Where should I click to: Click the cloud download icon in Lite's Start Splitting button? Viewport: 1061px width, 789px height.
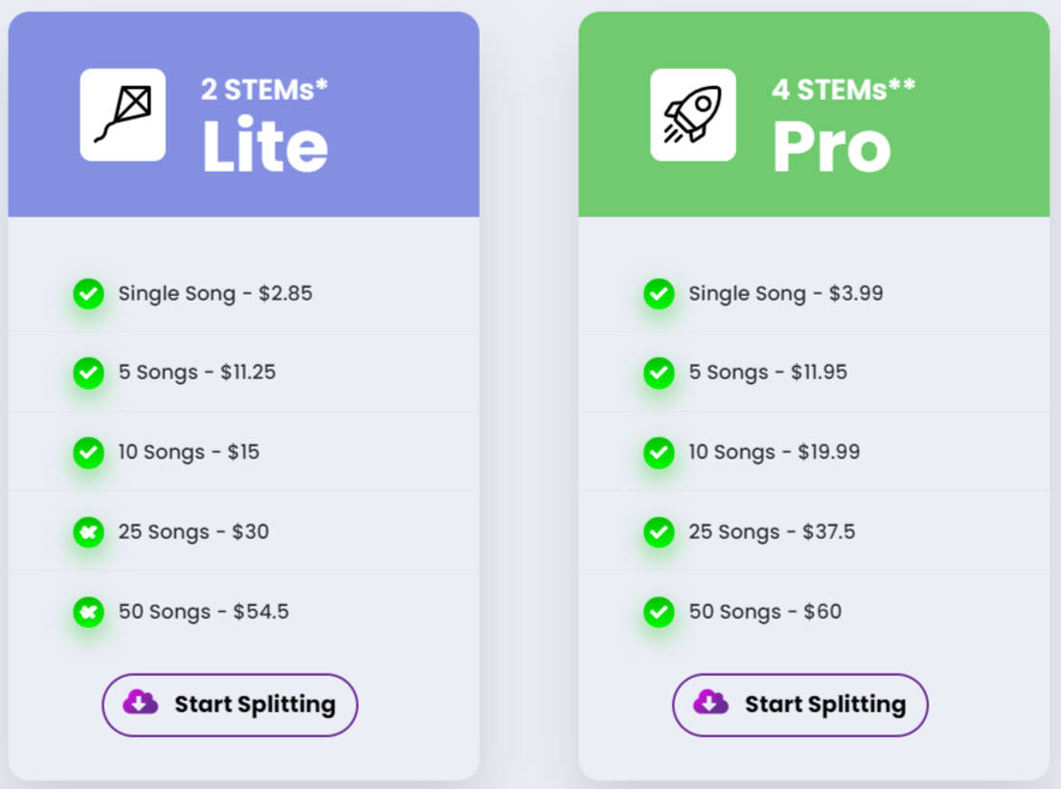(139, 705)
